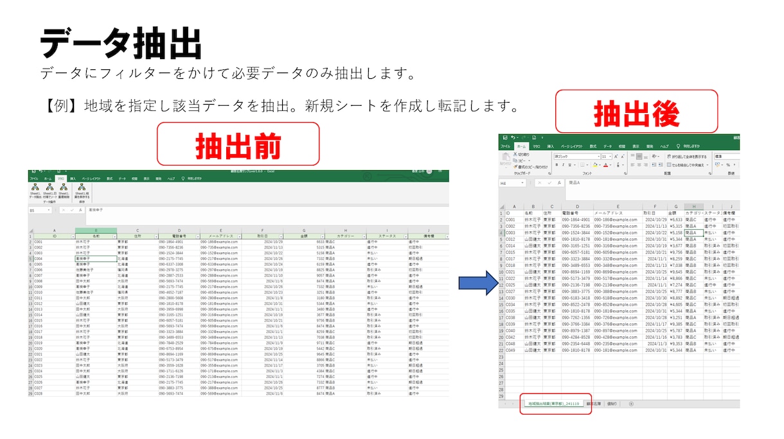Click the save icon in right Excel title bar
The height and width of the screenshot is (439, 784).
click(505, 137)
